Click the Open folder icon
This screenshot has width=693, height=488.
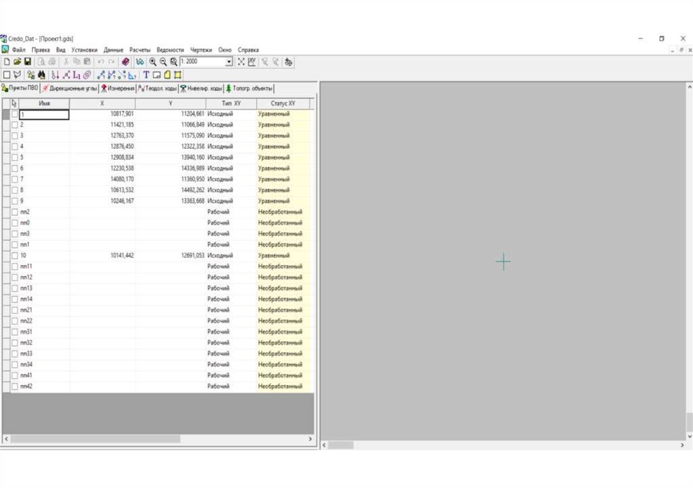(18, 62)
